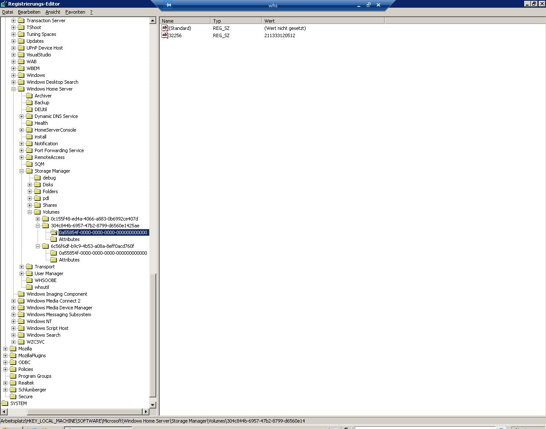
Task: Open the Bearbeiten menu
Action: tap(29, 12)
